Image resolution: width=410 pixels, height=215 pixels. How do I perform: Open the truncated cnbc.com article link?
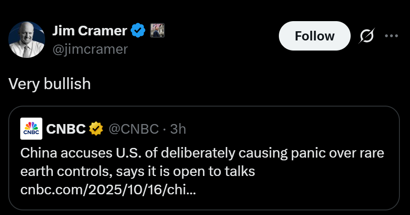[x=108, y=190]
